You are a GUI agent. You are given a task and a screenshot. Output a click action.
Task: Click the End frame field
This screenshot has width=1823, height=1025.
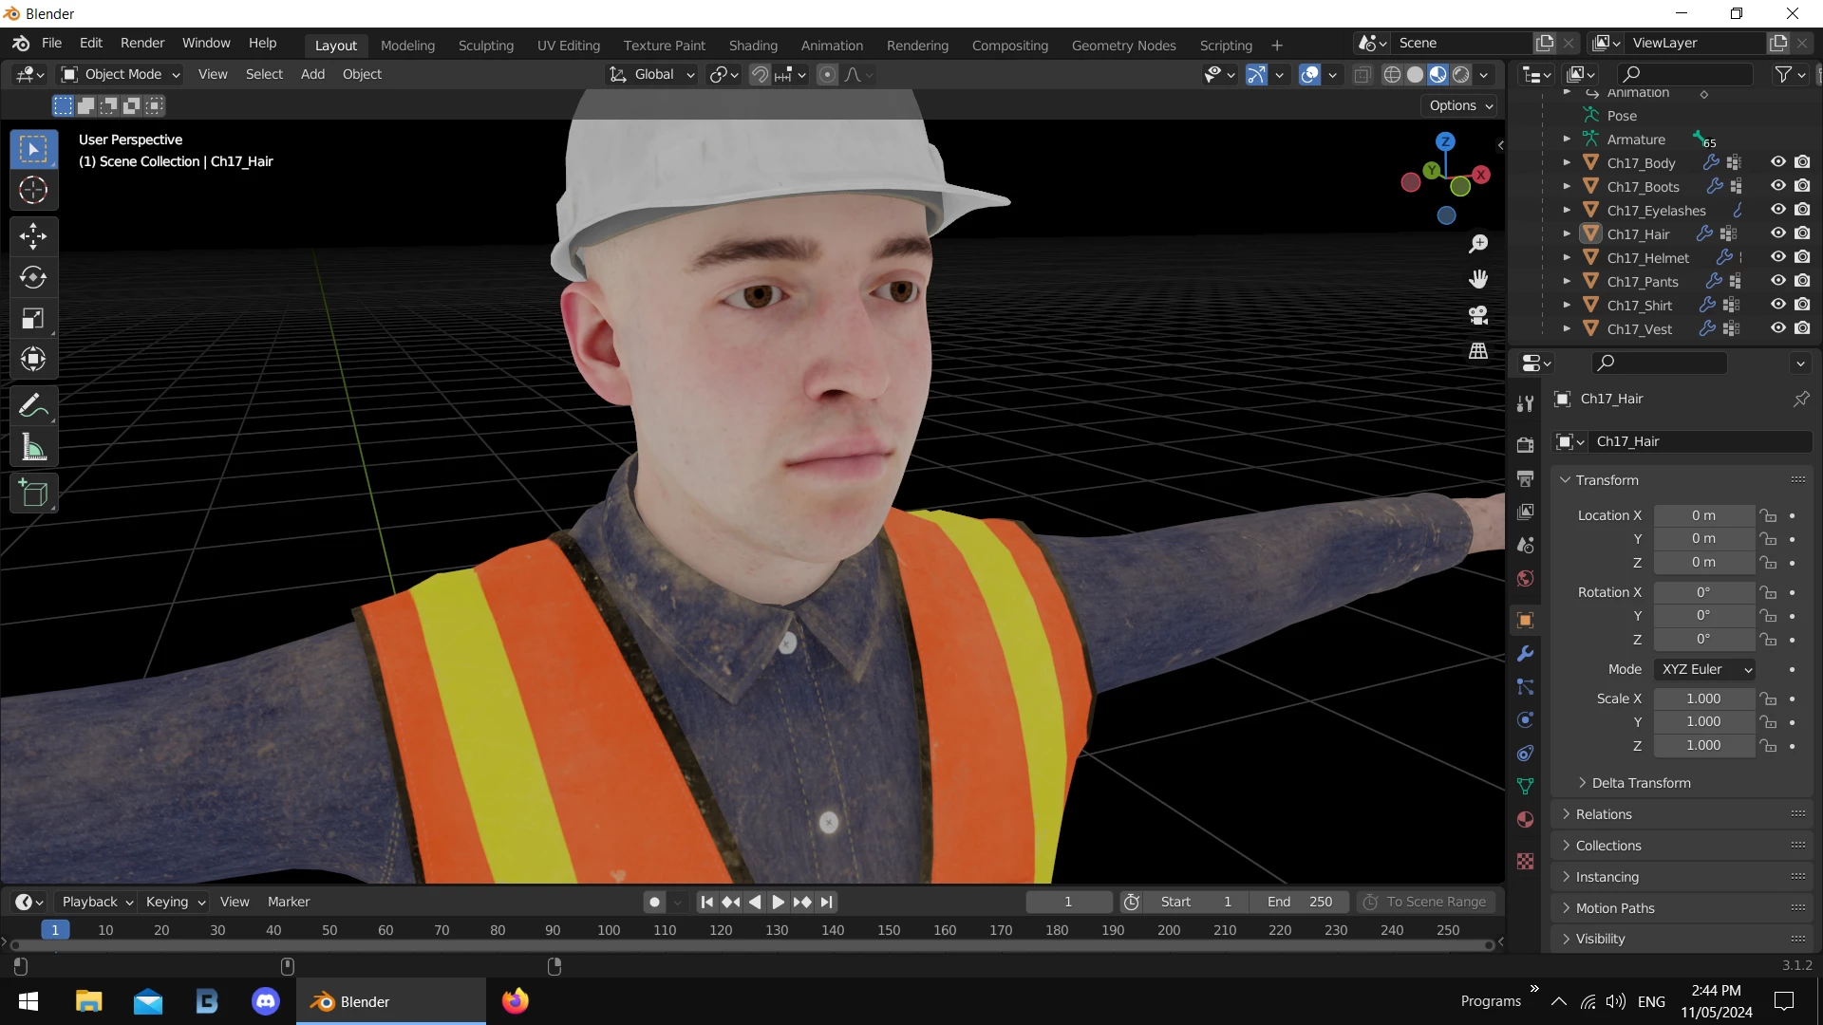click(x=1300, y=902)
